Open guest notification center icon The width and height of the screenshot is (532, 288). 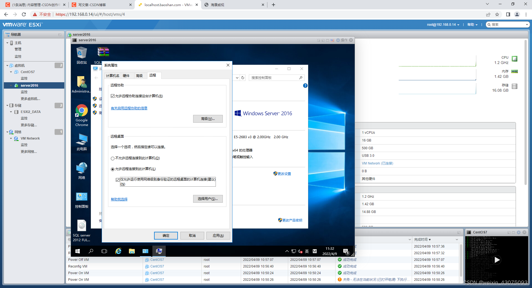pos(346,251)
